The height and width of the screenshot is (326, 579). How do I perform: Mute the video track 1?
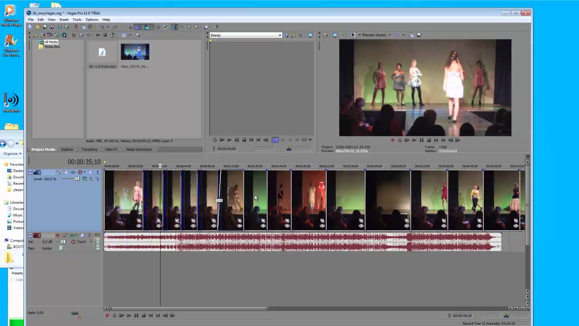[90, 172]
